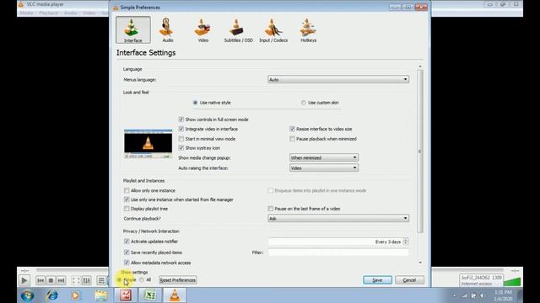Open the Audio preferences category
Viewport: 540px width, 303px height.
point(167,30)
